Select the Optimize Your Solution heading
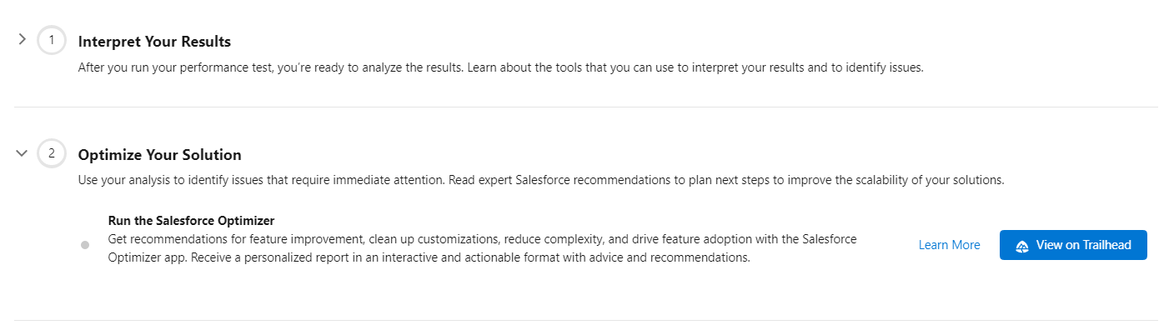Screen dimensions: 1174x325 point(160,155)
